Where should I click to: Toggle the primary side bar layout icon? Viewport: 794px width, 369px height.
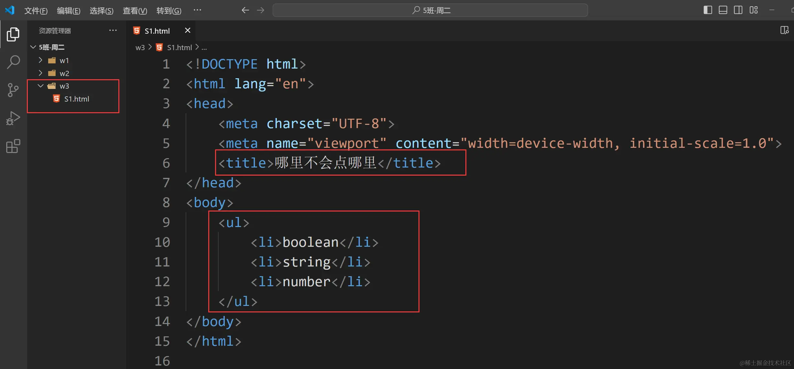[708, 10]
